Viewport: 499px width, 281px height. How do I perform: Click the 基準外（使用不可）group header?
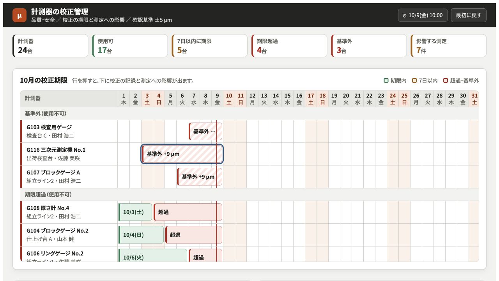tap(249, 114)
